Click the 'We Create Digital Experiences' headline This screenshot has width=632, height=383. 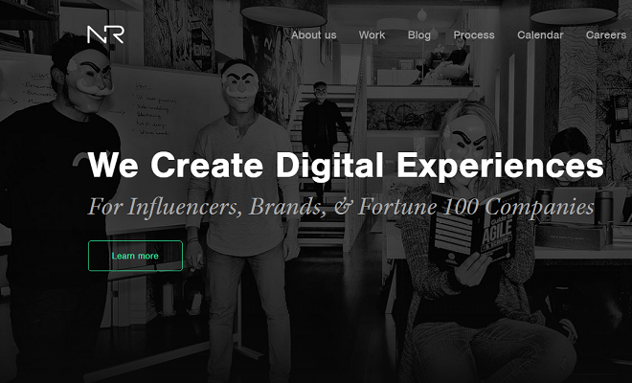coord(346,165)
